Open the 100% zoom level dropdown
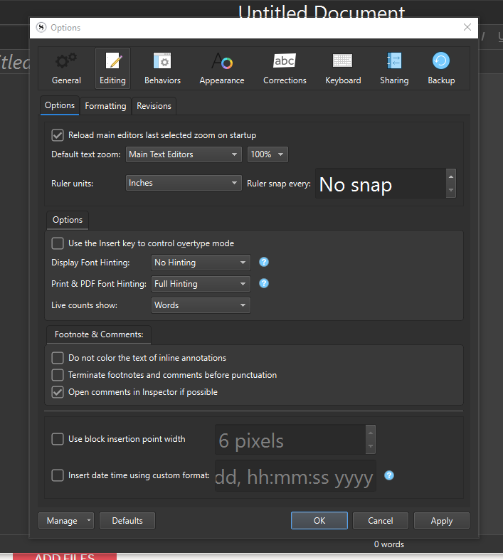 [268, 154]
